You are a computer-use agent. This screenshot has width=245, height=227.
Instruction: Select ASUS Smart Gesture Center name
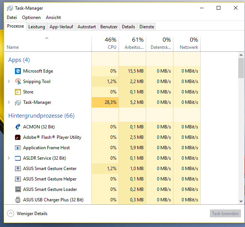50,169
